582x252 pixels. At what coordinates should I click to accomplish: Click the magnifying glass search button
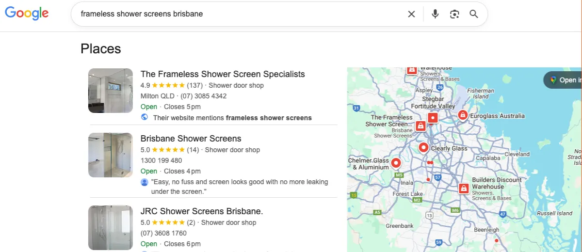(474, 14)
